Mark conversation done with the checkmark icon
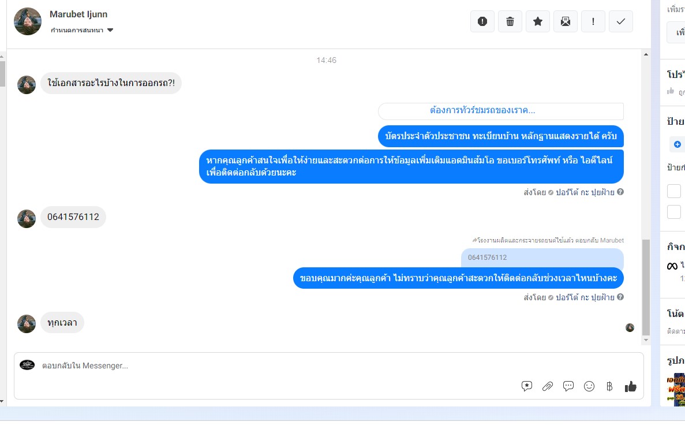685x444 pixels. click(x=621, y=21)
